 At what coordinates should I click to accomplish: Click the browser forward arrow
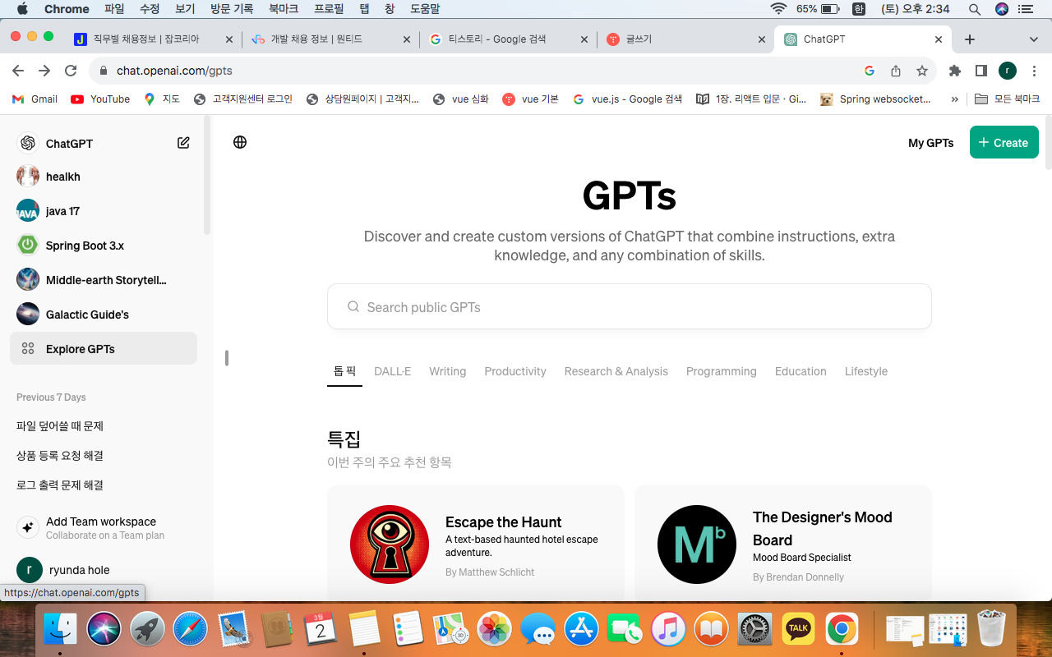click(44, 71)
